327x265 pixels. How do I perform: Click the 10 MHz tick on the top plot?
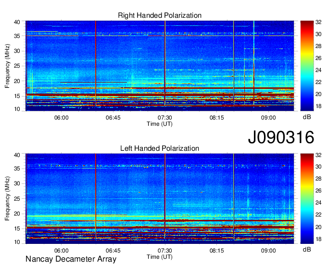tap(17, 109)
